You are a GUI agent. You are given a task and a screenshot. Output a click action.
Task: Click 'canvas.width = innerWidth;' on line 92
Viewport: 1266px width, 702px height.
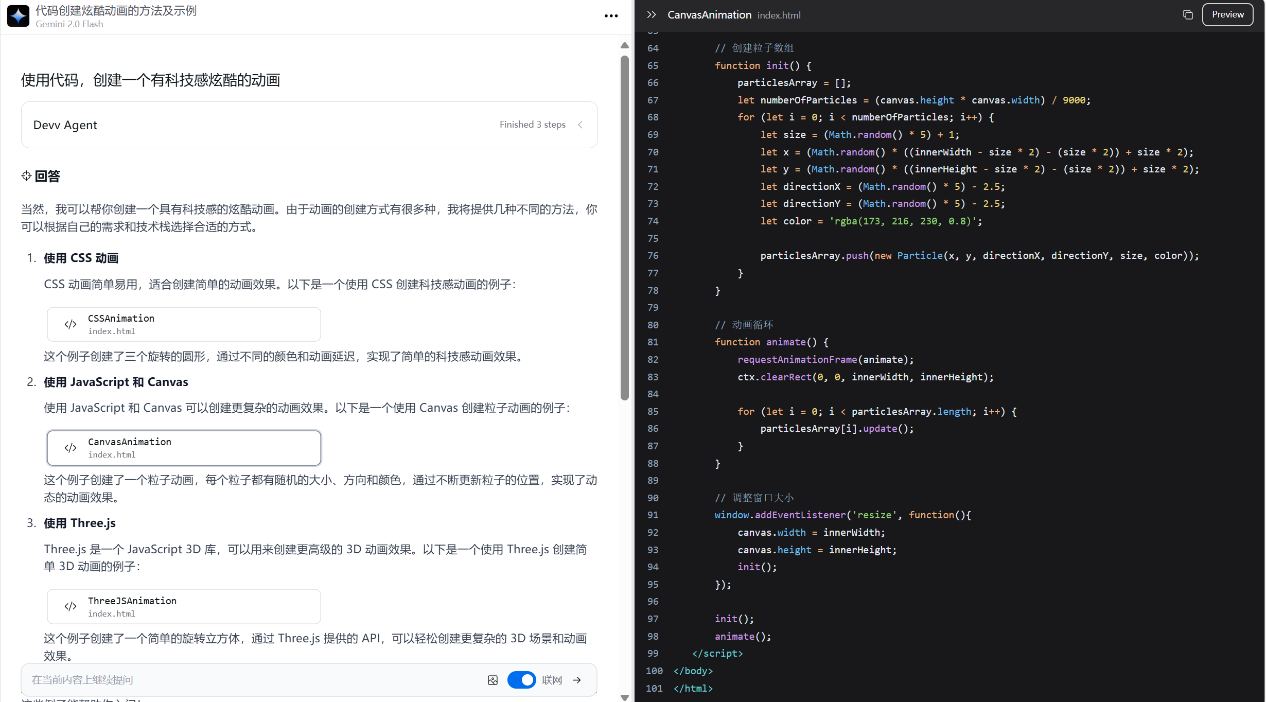point(811,532)
